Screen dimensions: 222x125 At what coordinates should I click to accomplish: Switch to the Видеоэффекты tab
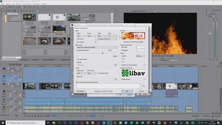pyautogui.click(x=49, y=60)
